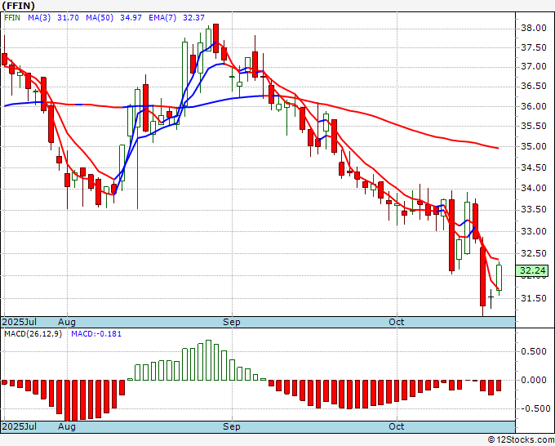Click the MA(50) indicator label
Viewport: 555px width, 446px height.
(100, 18)
